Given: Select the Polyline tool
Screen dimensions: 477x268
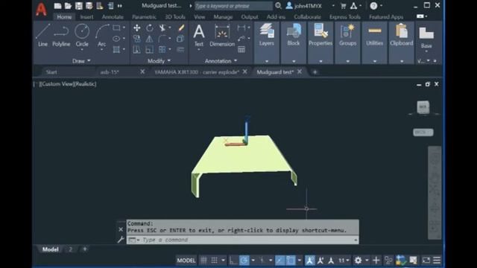Looking at the screenshot, I should 61,35.
